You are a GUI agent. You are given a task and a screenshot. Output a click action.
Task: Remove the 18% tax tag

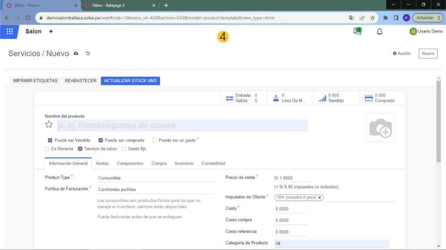(320, 197)
